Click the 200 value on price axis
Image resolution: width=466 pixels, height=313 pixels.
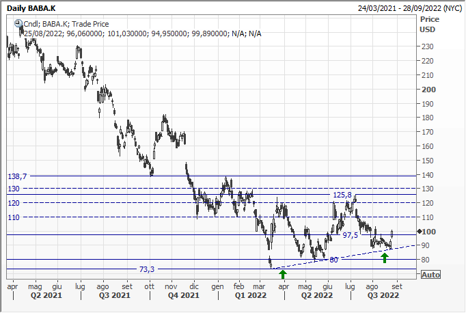click(429, 90)
